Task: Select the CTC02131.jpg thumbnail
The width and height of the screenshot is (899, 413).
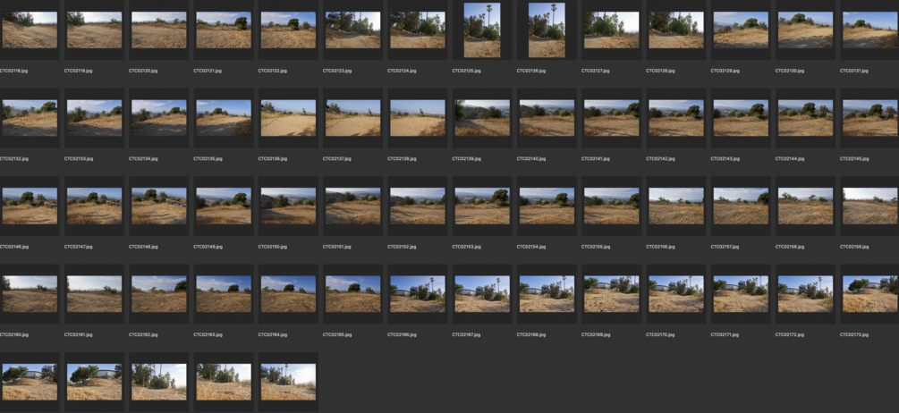Action: coord(870,29)
